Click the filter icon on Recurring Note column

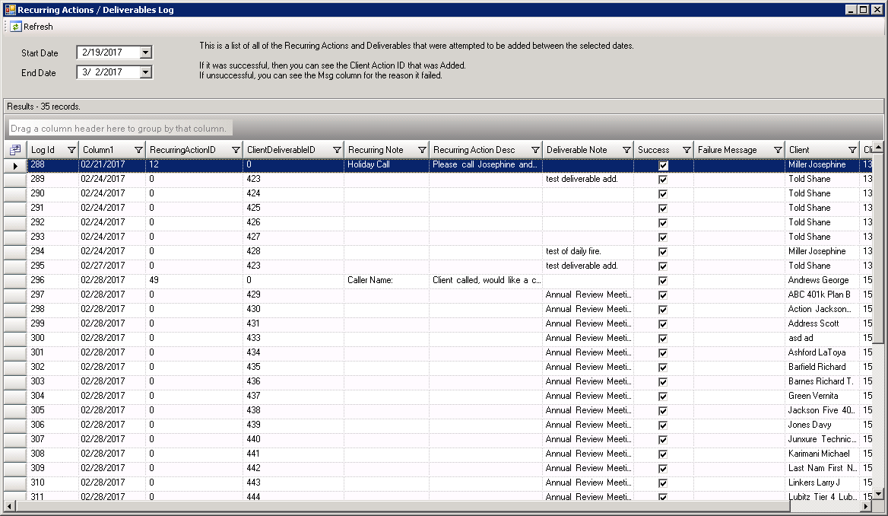tap(423, 150)
